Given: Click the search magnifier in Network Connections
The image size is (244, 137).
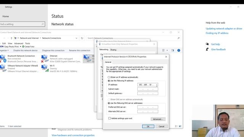Looking at the screenshot, I should [178, 38].
